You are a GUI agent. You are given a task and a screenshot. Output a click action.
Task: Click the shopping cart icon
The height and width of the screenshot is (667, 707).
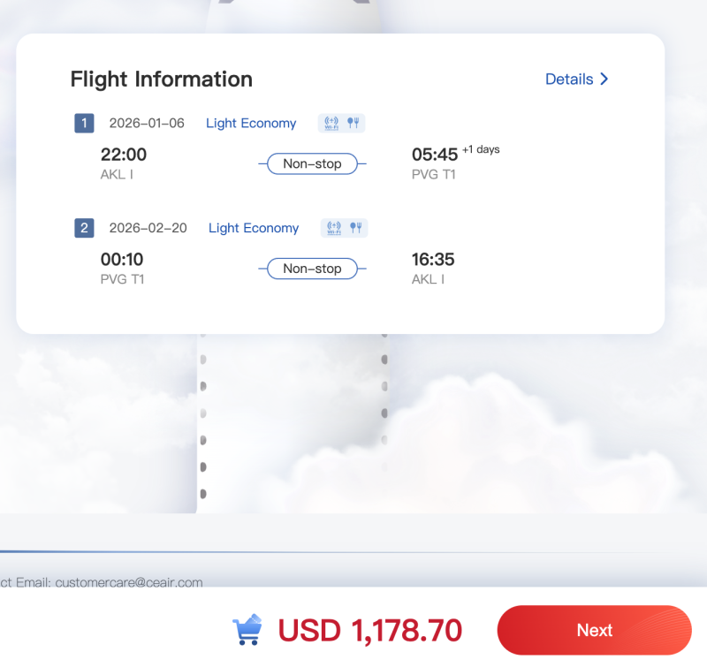coord(247,629)
